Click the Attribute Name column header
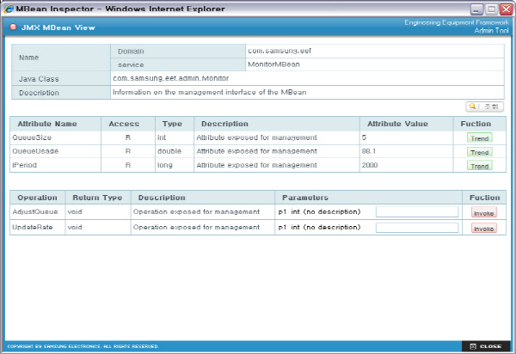This screenshot has width=516, height=354. (47, 124)
